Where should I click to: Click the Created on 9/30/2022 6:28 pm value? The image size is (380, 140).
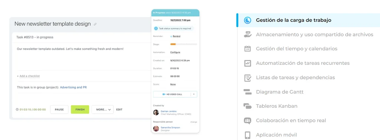tap(180, 60)
